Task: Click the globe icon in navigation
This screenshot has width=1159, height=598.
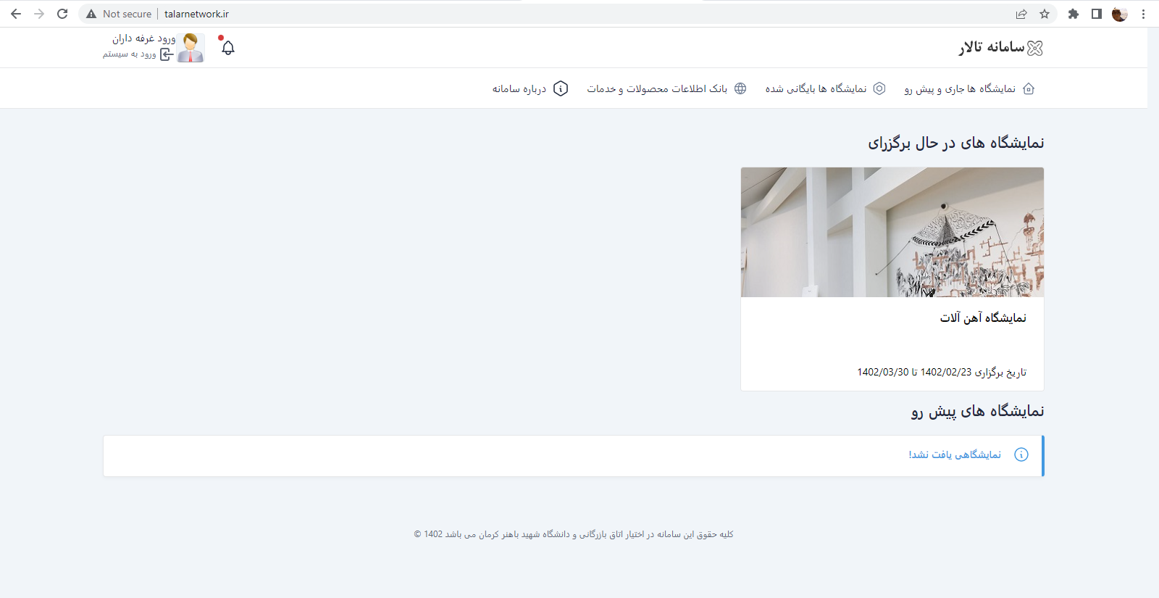Action: coord(740,88)
